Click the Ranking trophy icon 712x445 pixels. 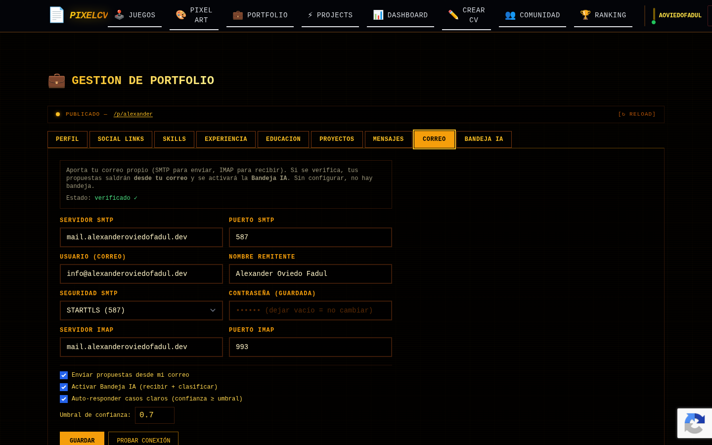[x=585, y=15]
